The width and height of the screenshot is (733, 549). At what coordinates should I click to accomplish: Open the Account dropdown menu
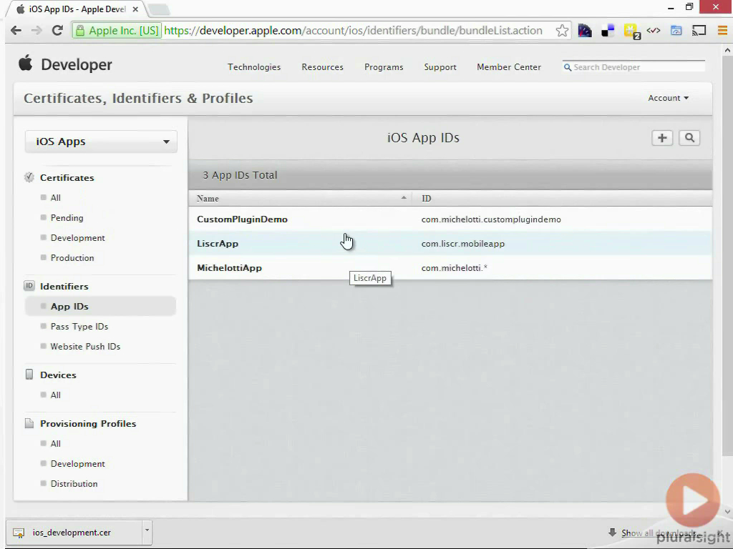668,98
